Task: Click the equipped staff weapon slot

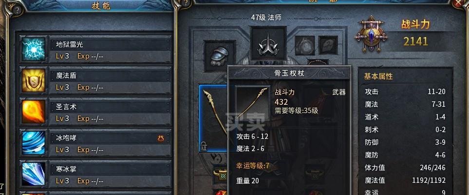Action: pos(214,118)
